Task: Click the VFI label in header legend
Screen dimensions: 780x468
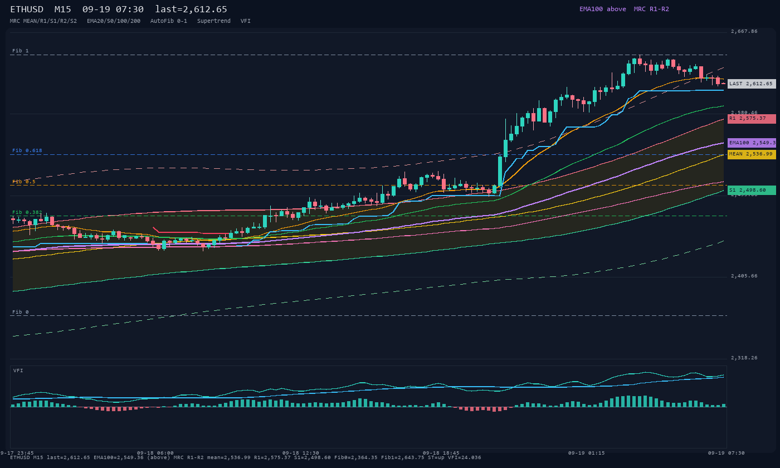Action: (x=246, y=21)
